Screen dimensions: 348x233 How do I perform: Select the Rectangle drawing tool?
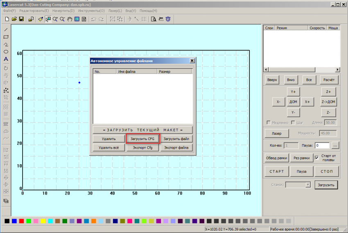click(x=6, y=37)
